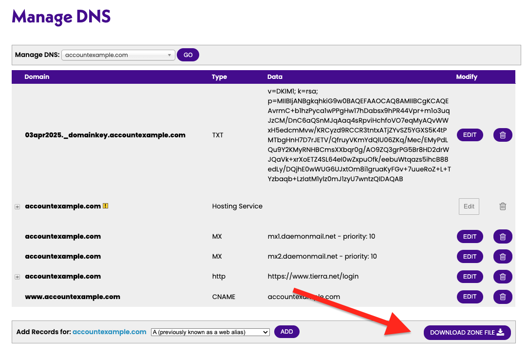Delete the mx2.daemonmail.net MX record
This screenshot has width=528, height=358.
point(503,257)
